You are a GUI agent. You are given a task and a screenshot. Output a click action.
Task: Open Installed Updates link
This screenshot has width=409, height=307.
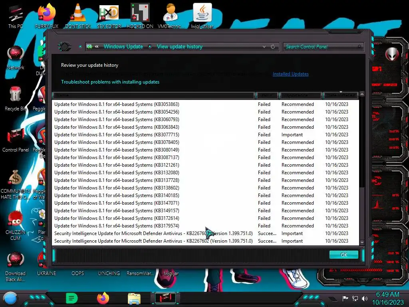[x=291, y=74]
